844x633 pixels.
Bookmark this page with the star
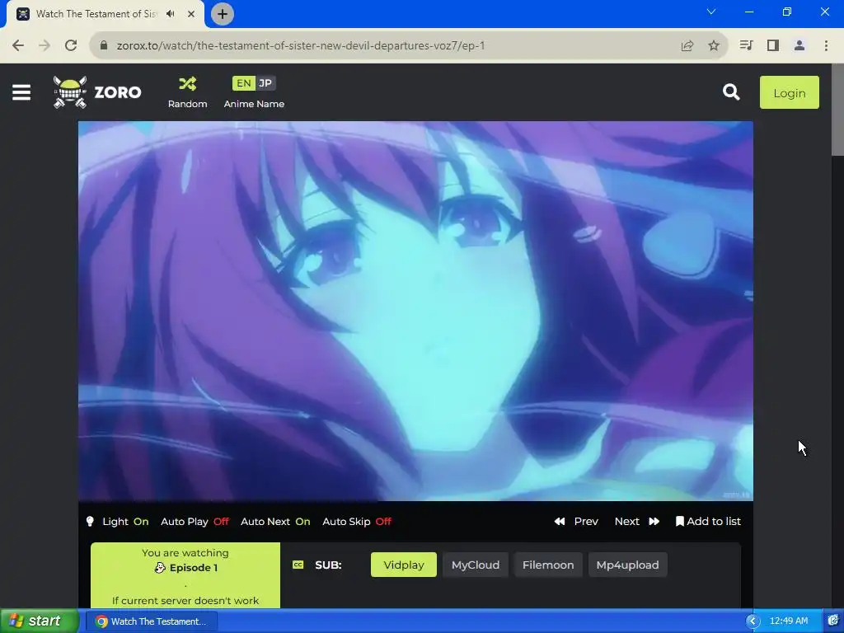pos(714,46)
